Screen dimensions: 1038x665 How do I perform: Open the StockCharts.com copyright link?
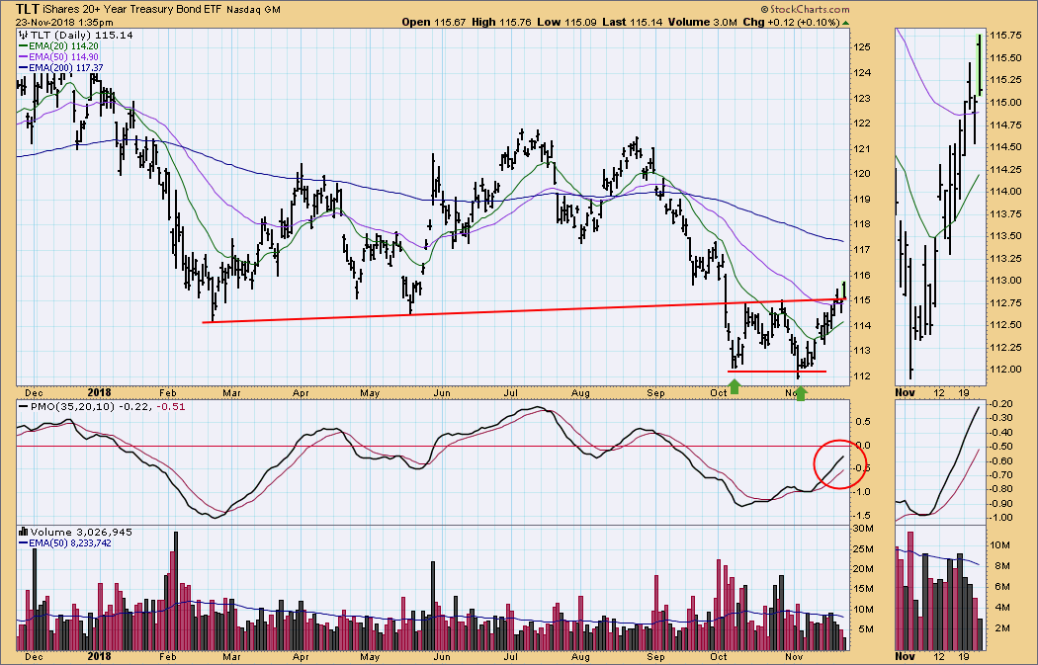click(x=805, y=9)
